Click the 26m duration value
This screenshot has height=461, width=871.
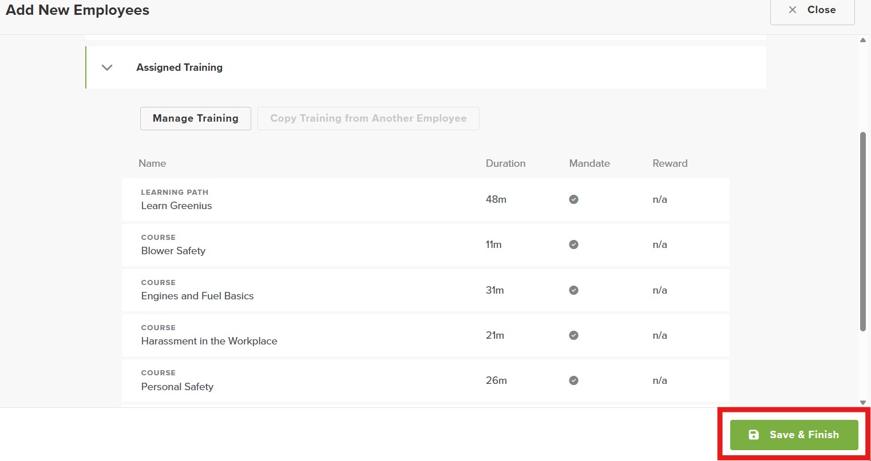tap(496, 380)
